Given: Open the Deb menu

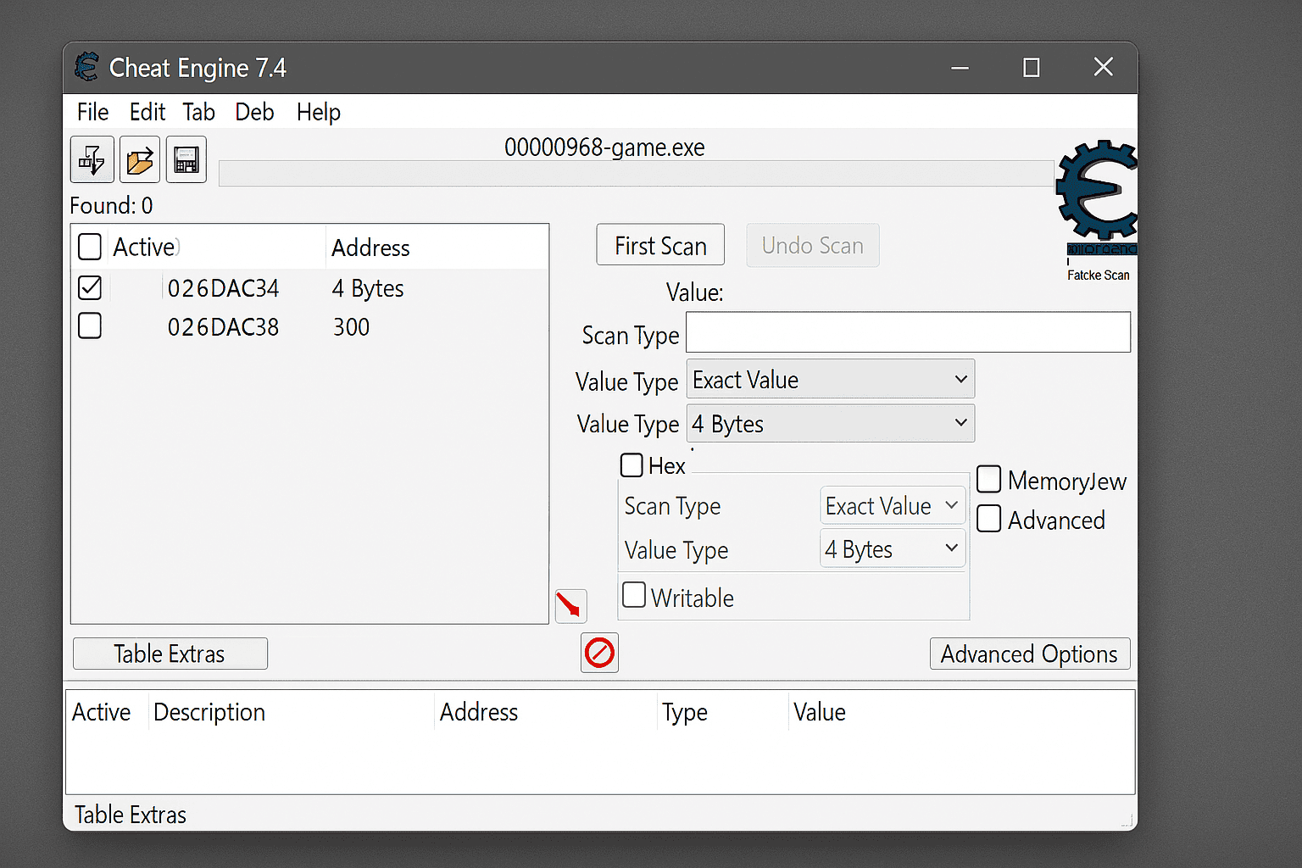Looking at the screenshot, I should pos(254,112).
